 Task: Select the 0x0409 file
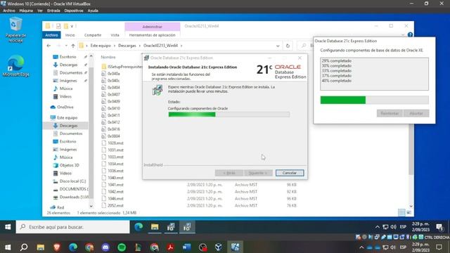coord(111,101)
